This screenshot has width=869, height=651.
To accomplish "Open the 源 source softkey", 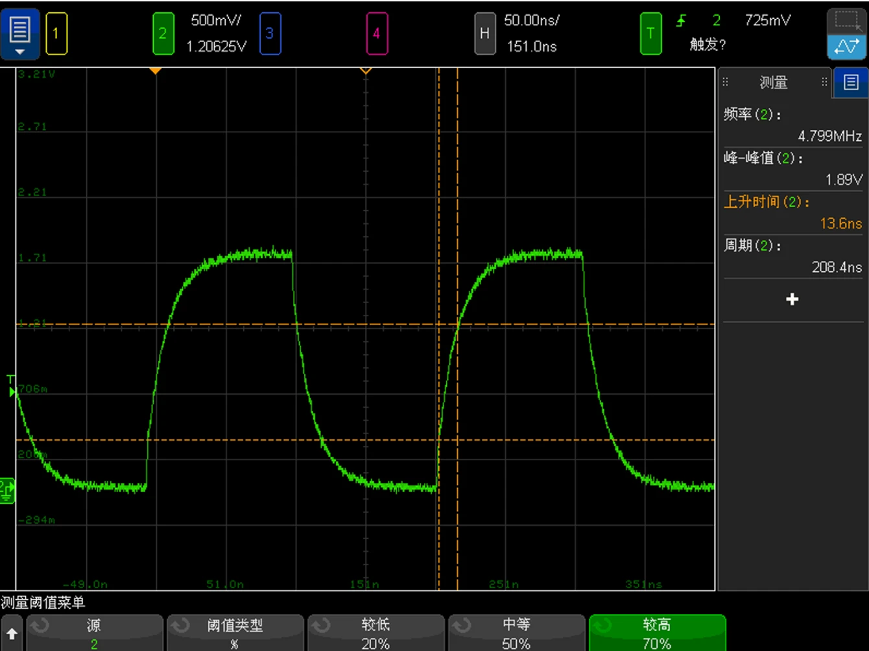I will click(x=94, y=633).
